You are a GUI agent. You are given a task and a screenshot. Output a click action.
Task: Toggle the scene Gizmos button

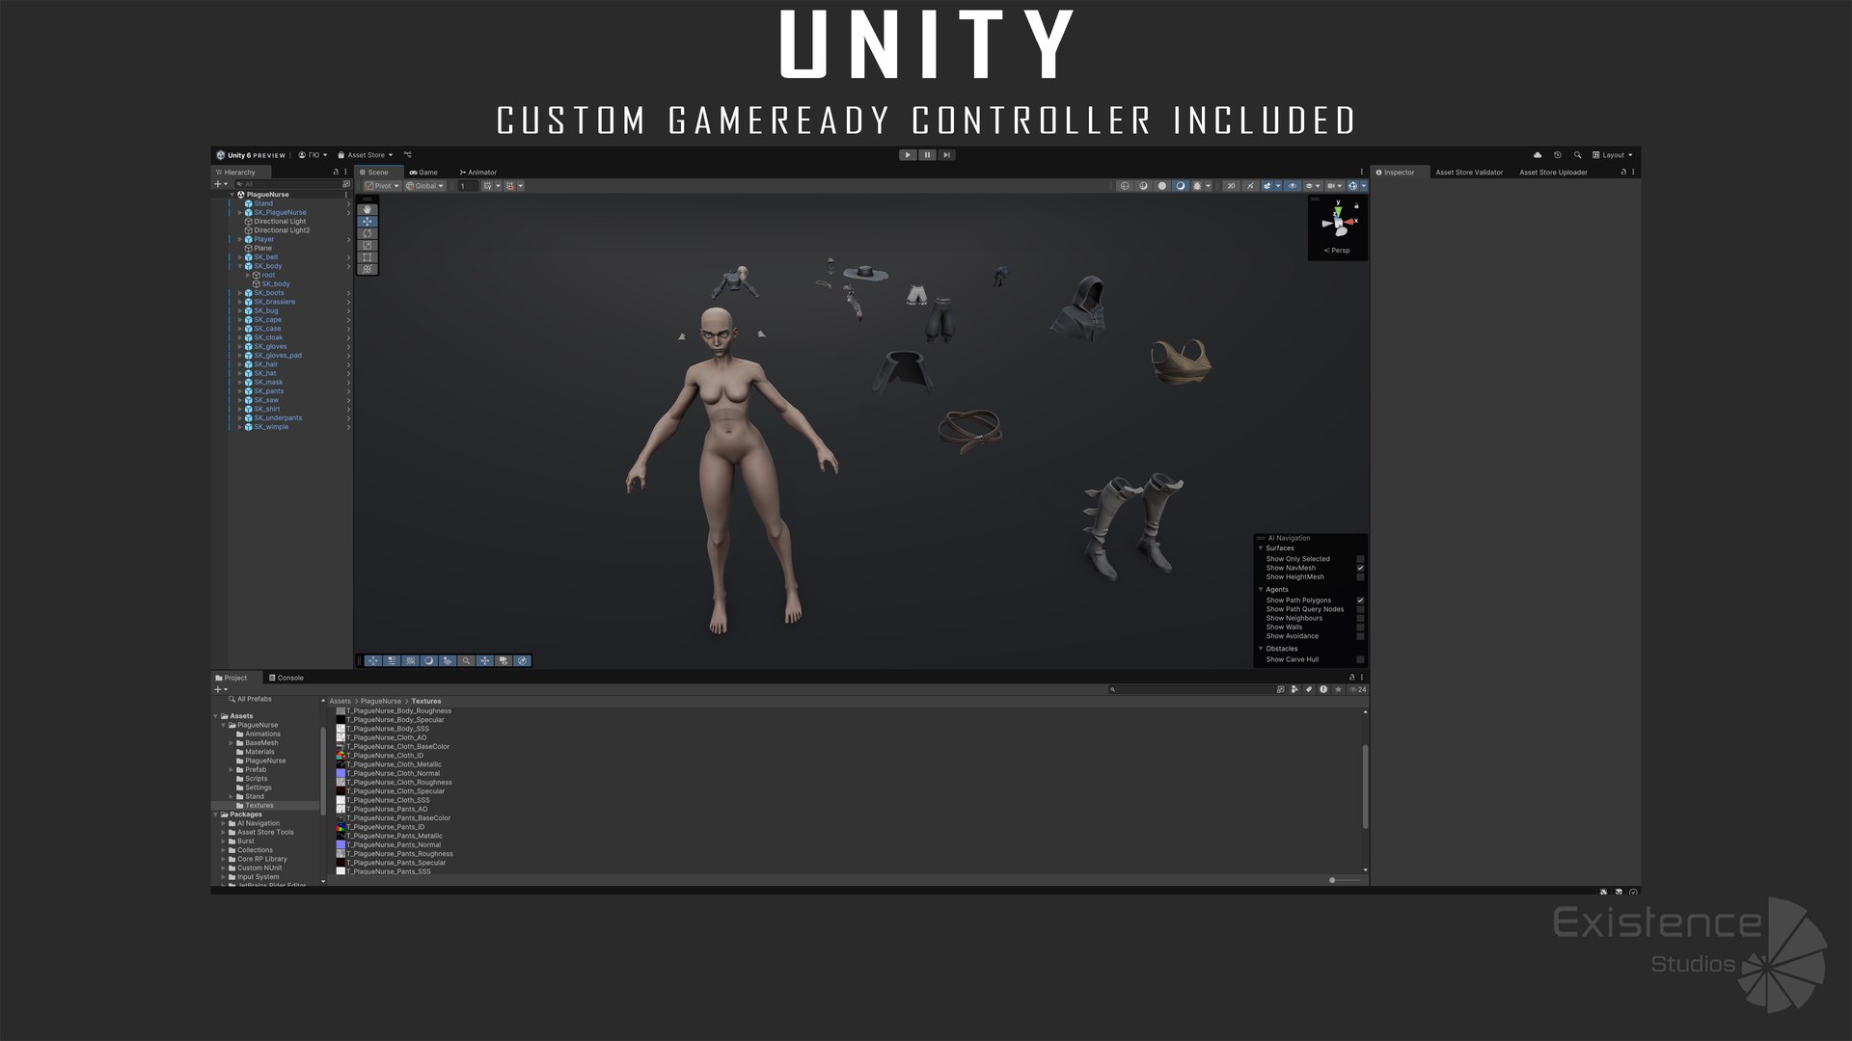click(1352, 186)
